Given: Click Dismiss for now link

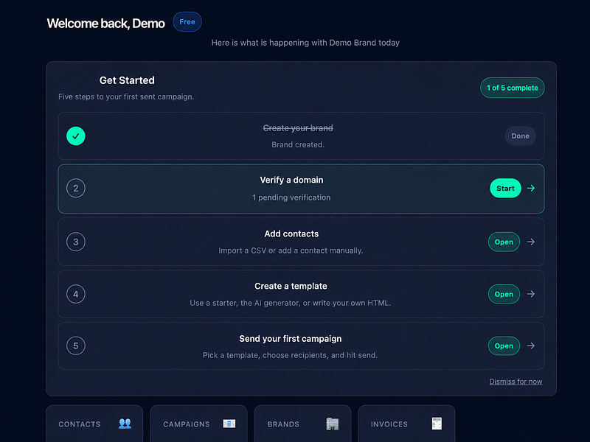Looking at the screenshot, I should click(516, 382).
